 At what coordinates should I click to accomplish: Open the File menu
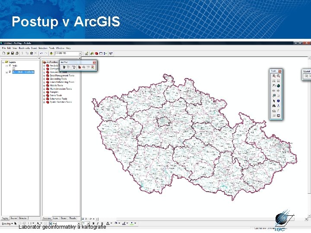click(4, 48)
